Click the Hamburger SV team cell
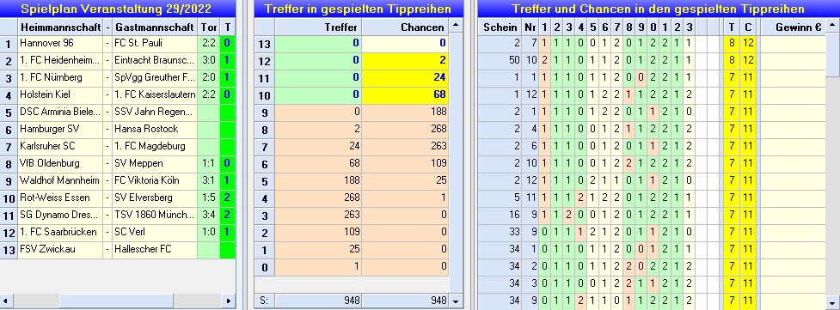840x310 pixels. [x=60, y=129]
